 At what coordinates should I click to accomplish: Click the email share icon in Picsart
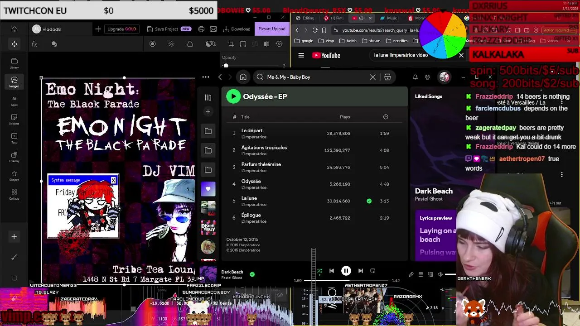click(x=213, y=29)
